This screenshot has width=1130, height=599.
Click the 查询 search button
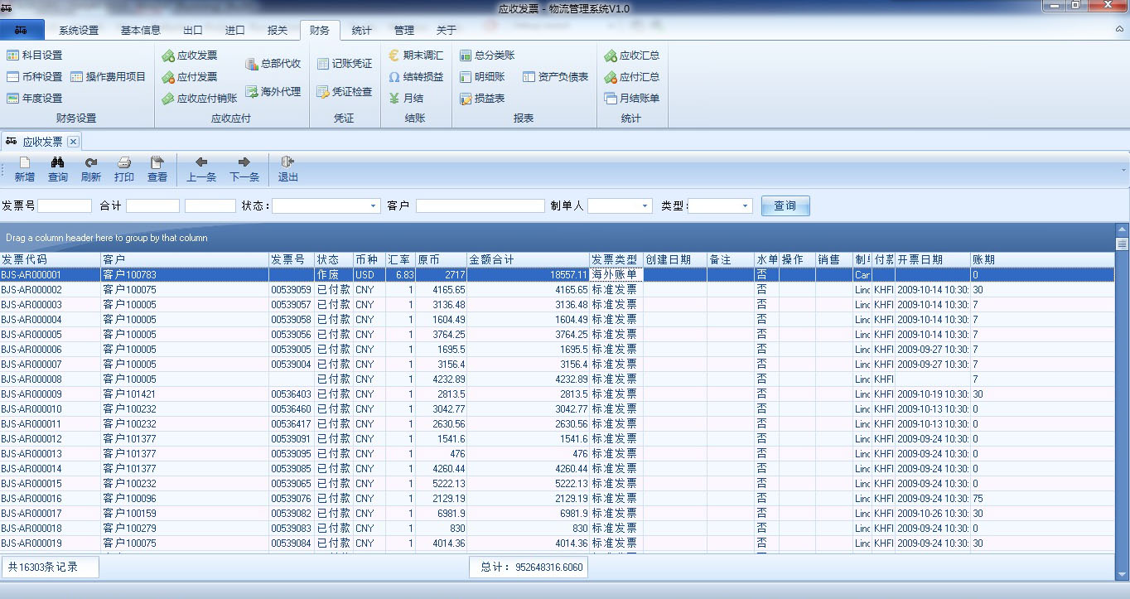pos(785,206)
